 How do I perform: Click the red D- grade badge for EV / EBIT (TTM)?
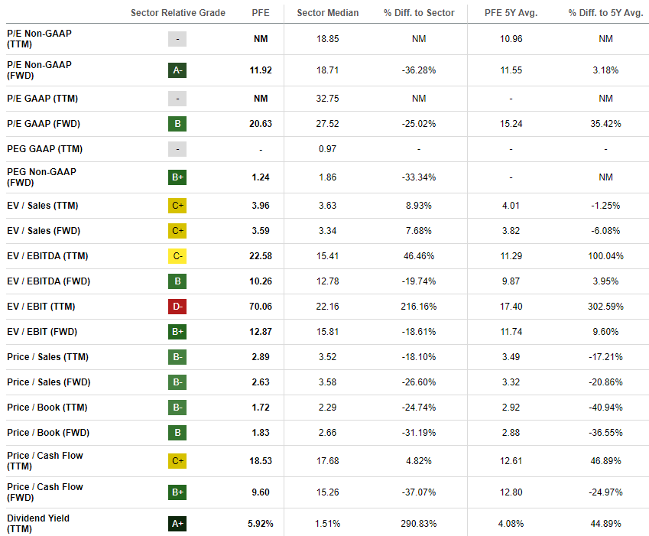(x=177, y=307)
